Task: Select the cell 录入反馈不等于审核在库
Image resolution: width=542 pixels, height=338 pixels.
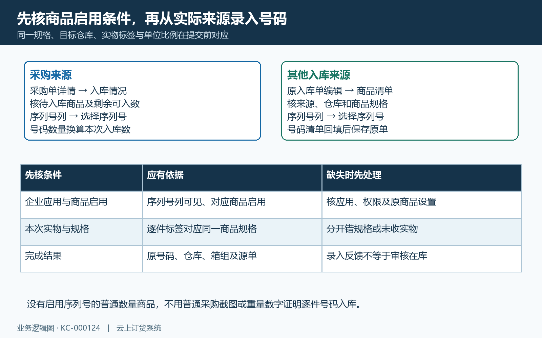Action: (x=422, y=259)
